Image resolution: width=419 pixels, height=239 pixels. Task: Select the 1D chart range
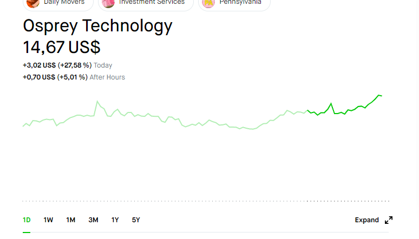[x=27, y=220]
